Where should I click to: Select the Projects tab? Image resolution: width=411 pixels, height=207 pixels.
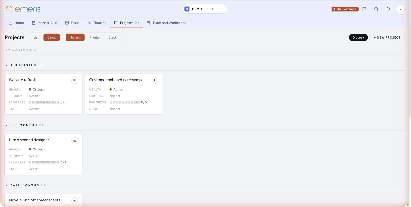point(127,23)
